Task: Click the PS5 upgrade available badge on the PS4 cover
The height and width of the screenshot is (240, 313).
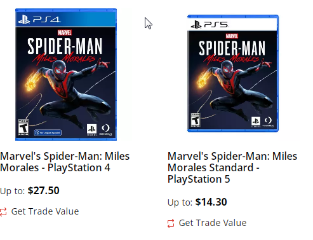Action: (x=48, y=132)
